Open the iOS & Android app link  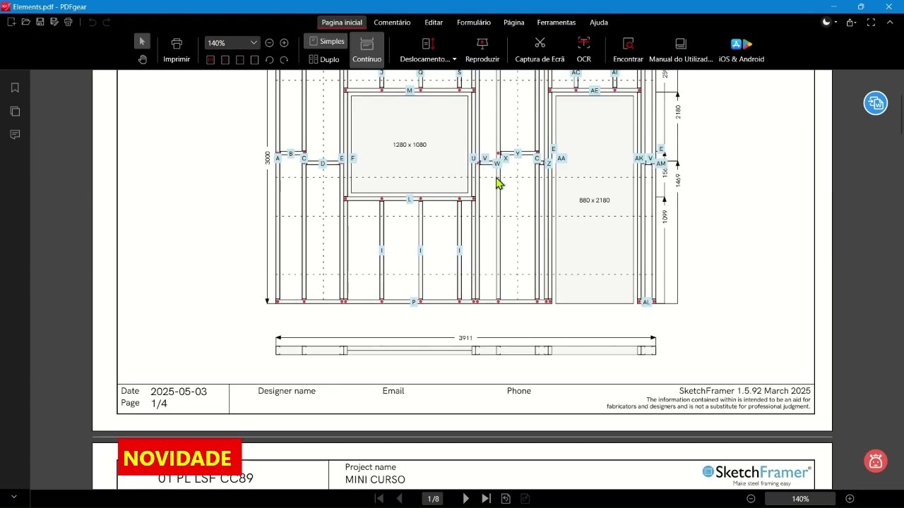742,50
